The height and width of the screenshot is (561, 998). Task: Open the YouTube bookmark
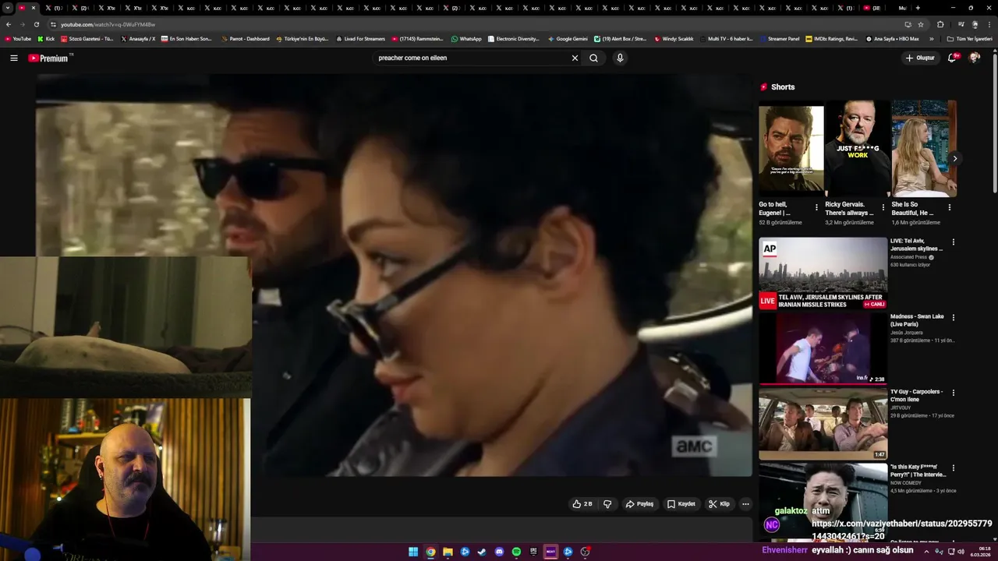coord(18,39)
